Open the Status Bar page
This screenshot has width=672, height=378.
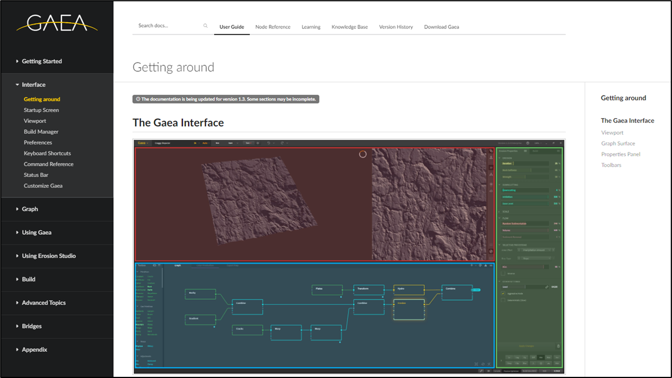point(36,175)
